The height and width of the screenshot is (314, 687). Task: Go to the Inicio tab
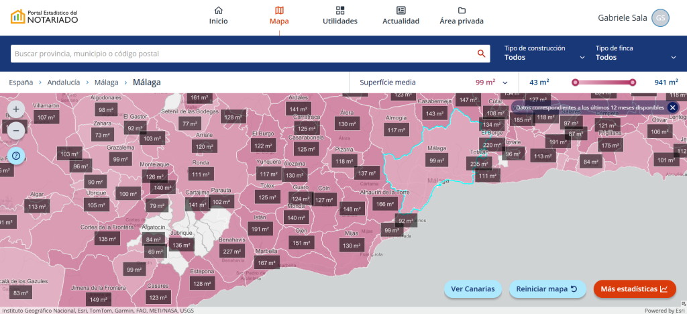pos(218,16)
